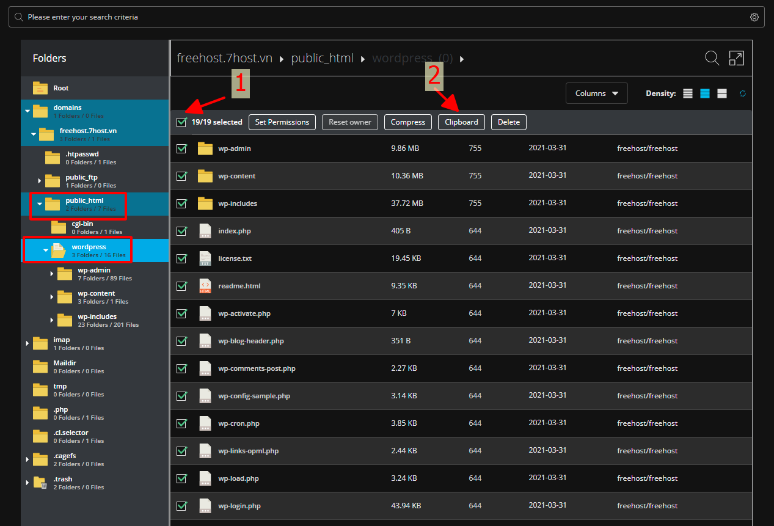Click the .php folder icon in tree
774x526 pixels.
point(40,413)
